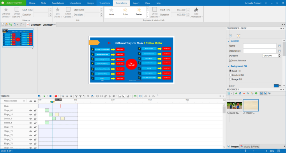Click the timeline playhead marker
The height and width of the screenshot is (153, 286).
pyautogui.click(x=52, y=102)
